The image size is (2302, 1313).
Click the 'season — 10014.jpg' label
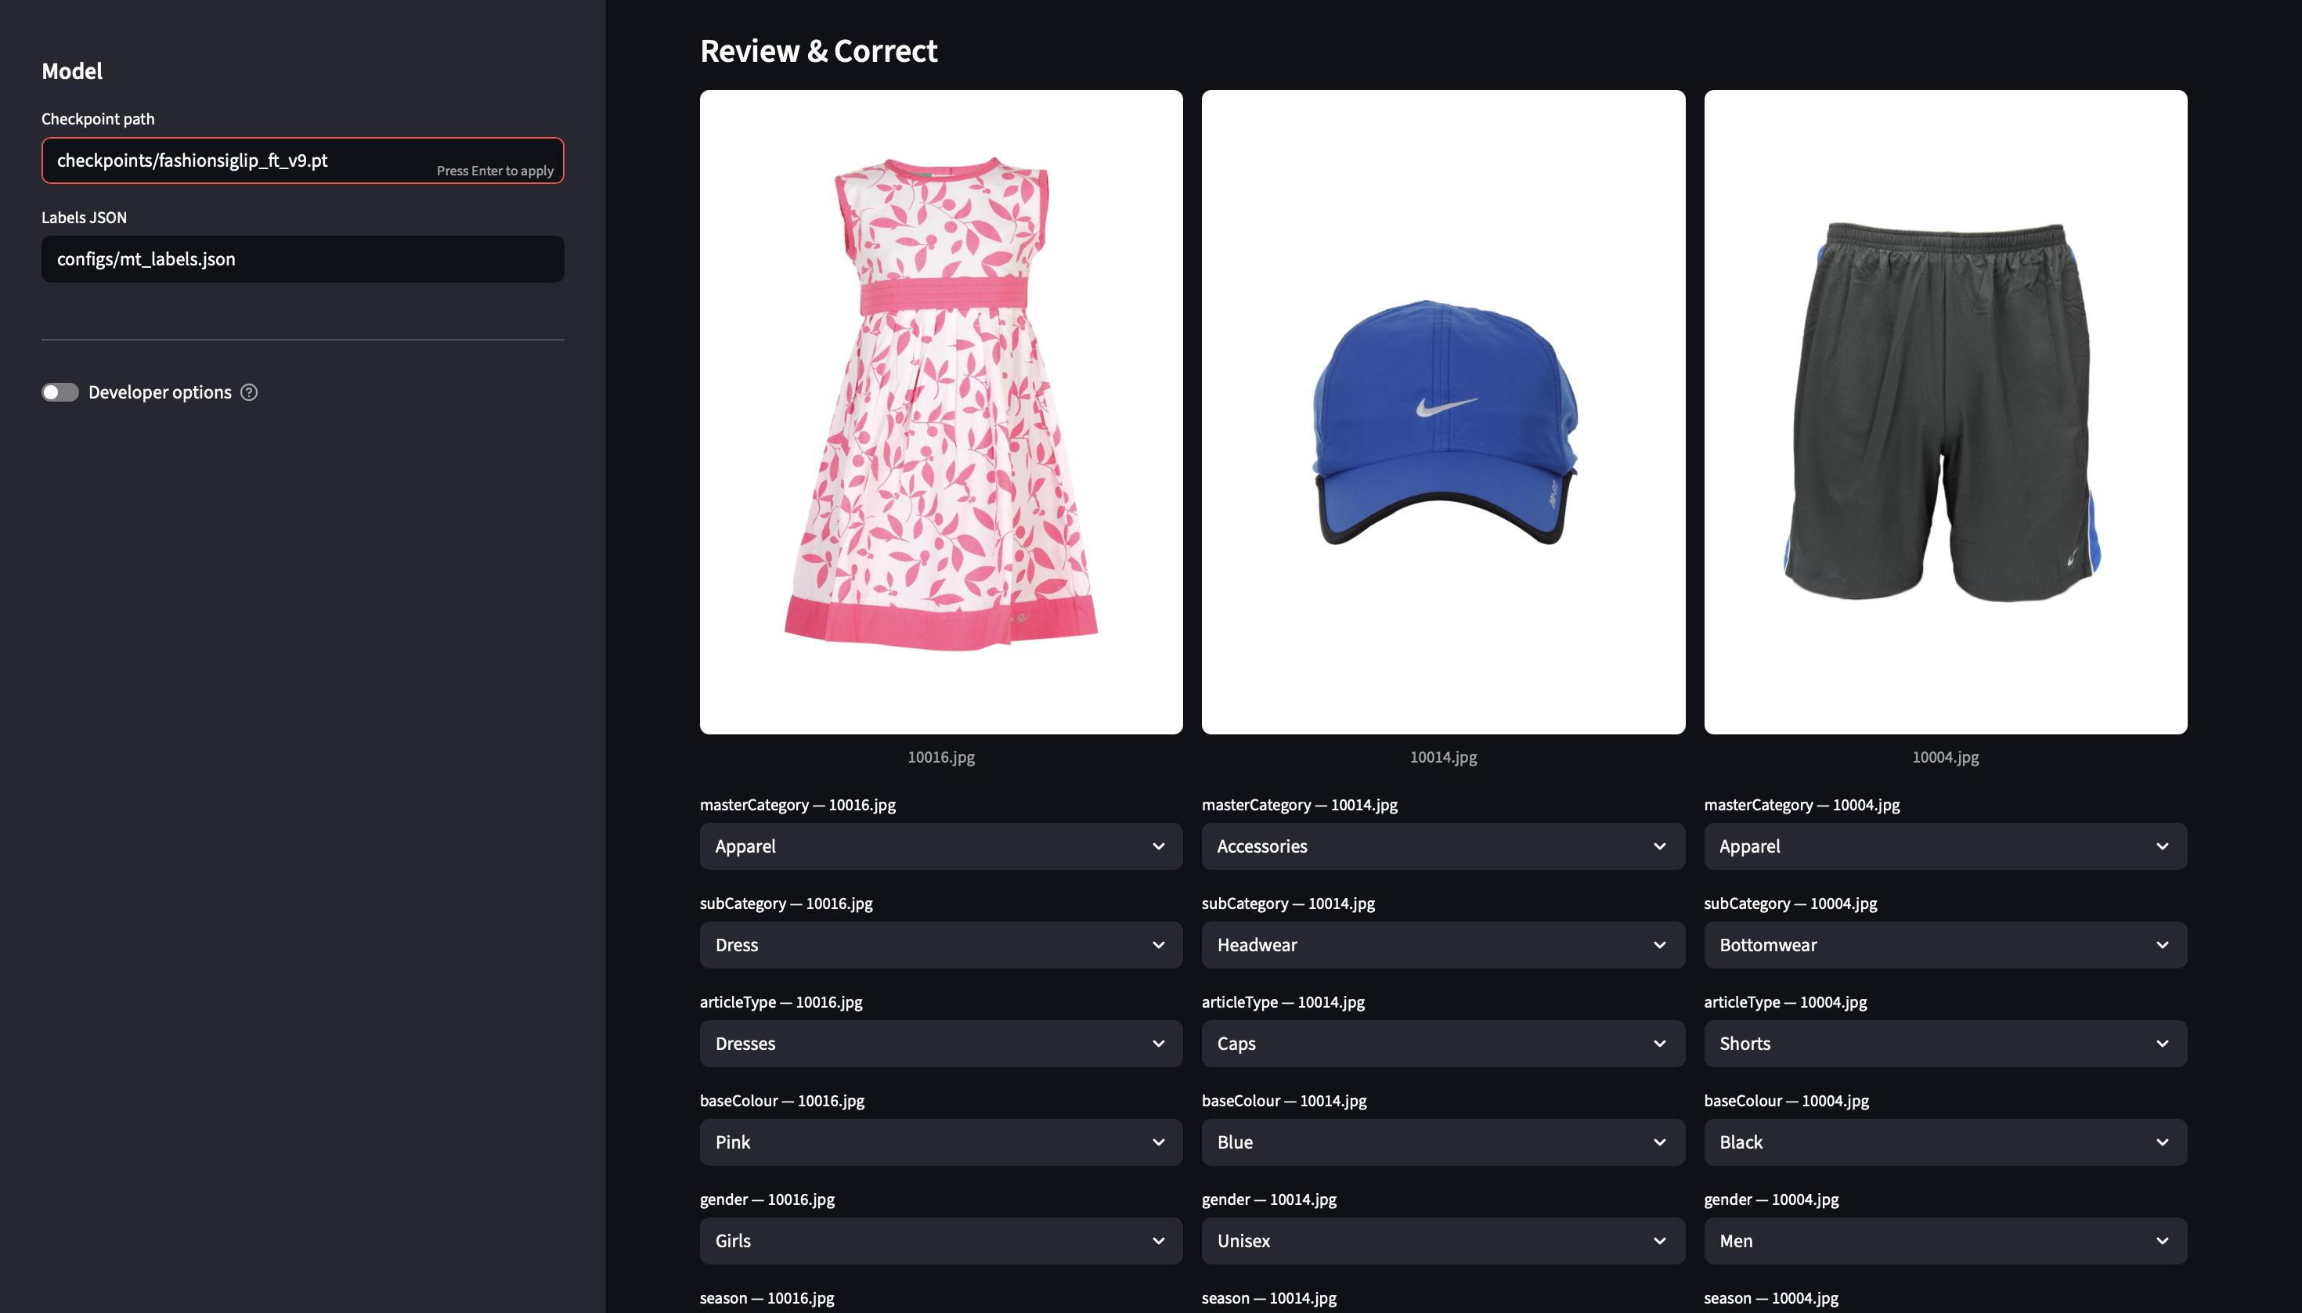pos(1268,1297)
